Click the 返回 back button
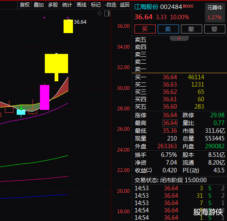 [124, 5]
